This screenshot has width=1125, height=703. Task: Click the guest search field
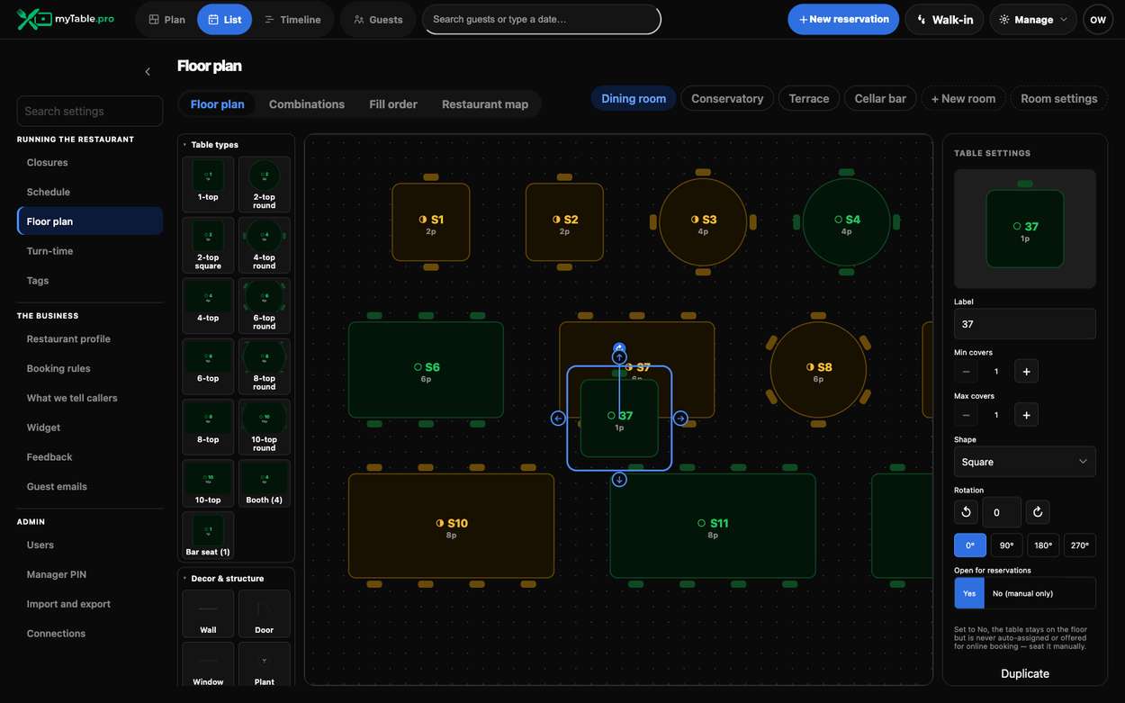tap(542, 19)
